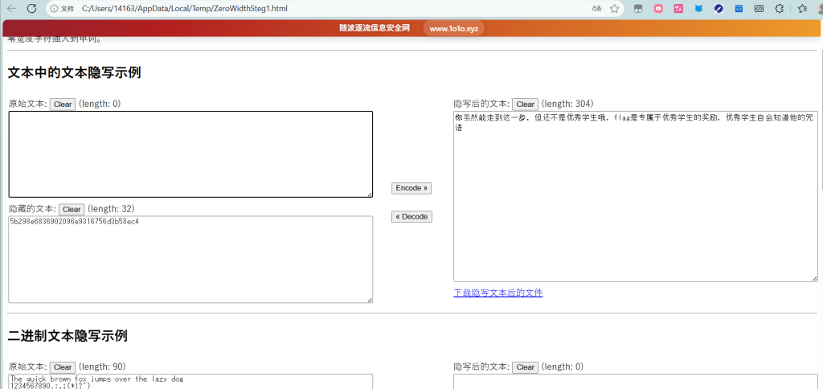This screenshot has height=389, width=823.
Task: Clear the 隐藏的文本 hidden text field
Action: [x=72, y=210]
